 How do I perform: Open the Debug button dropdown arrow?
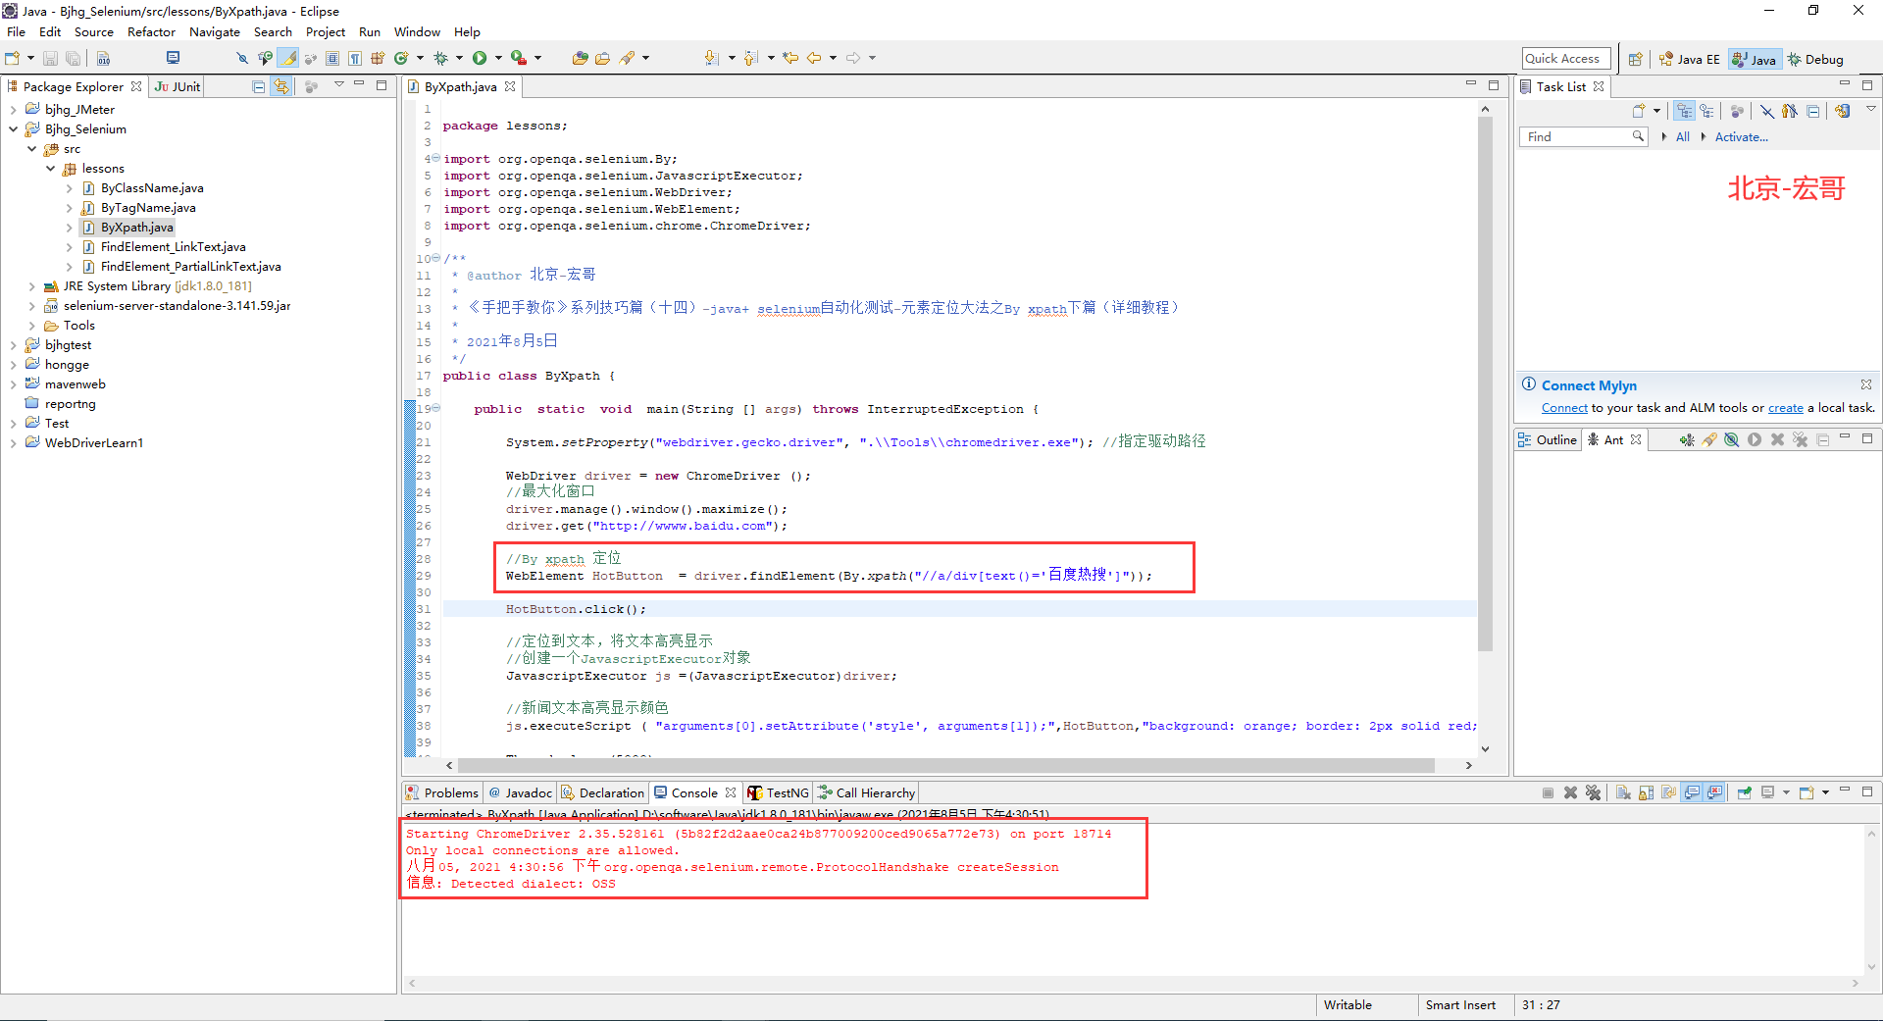[x=459, y=58]
